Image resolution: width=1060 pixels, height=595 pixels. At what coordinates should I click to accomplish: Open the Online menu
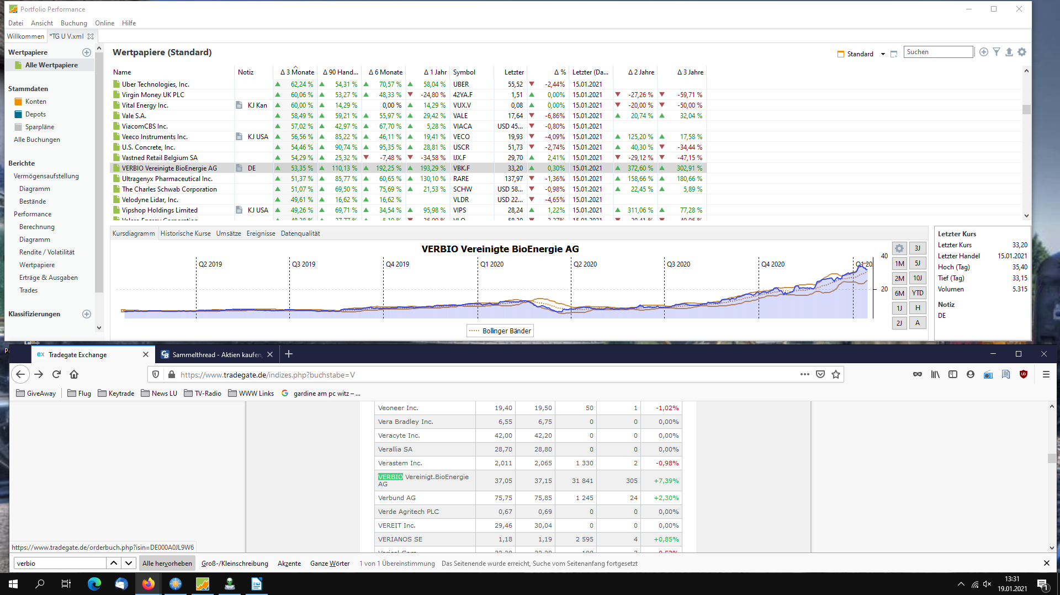(104, 23)
